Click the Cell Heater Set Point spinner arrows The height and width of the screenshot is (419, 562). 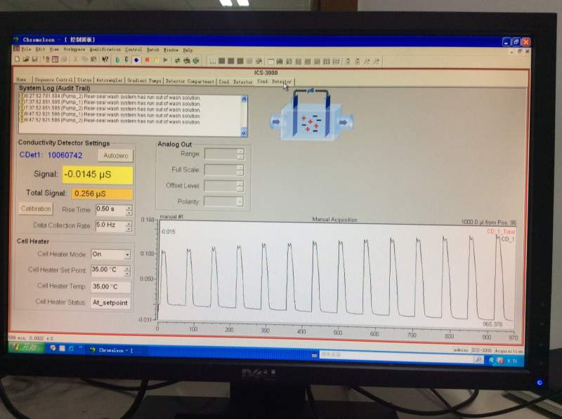click(127, 271)
